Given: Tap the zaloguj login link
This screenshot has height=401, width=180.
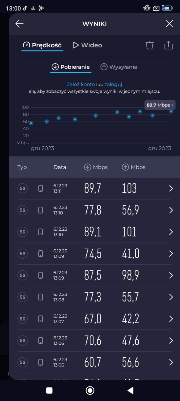Looking at the screenshot, I should point(113,84).
